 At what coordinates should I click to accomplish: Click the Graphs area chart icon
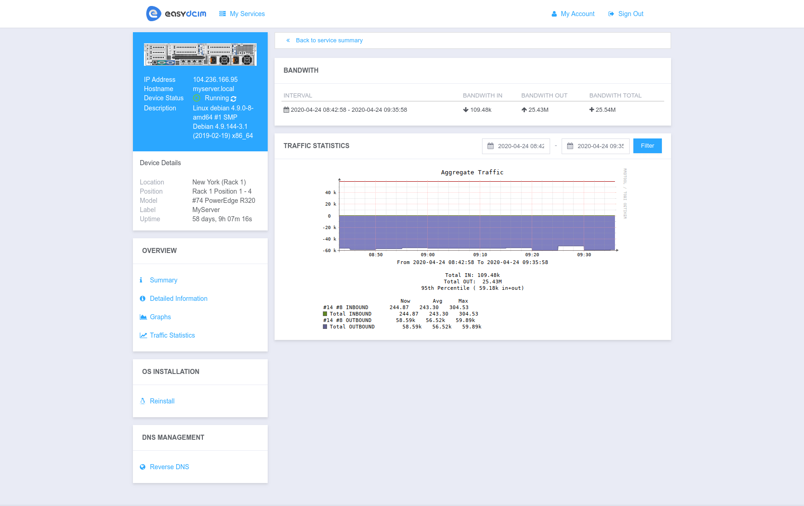[143, 317]
